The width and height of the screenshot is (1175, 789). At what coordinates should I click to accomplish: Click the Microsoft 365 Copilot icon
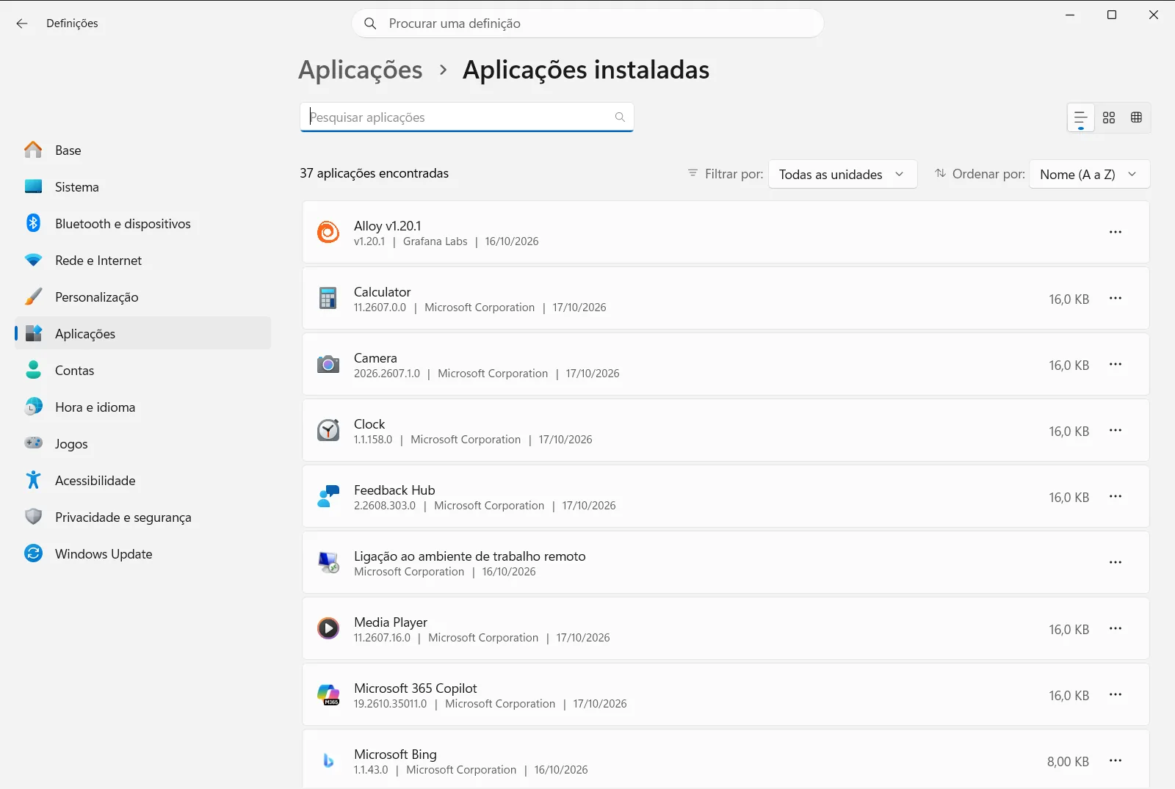(328, 694)
